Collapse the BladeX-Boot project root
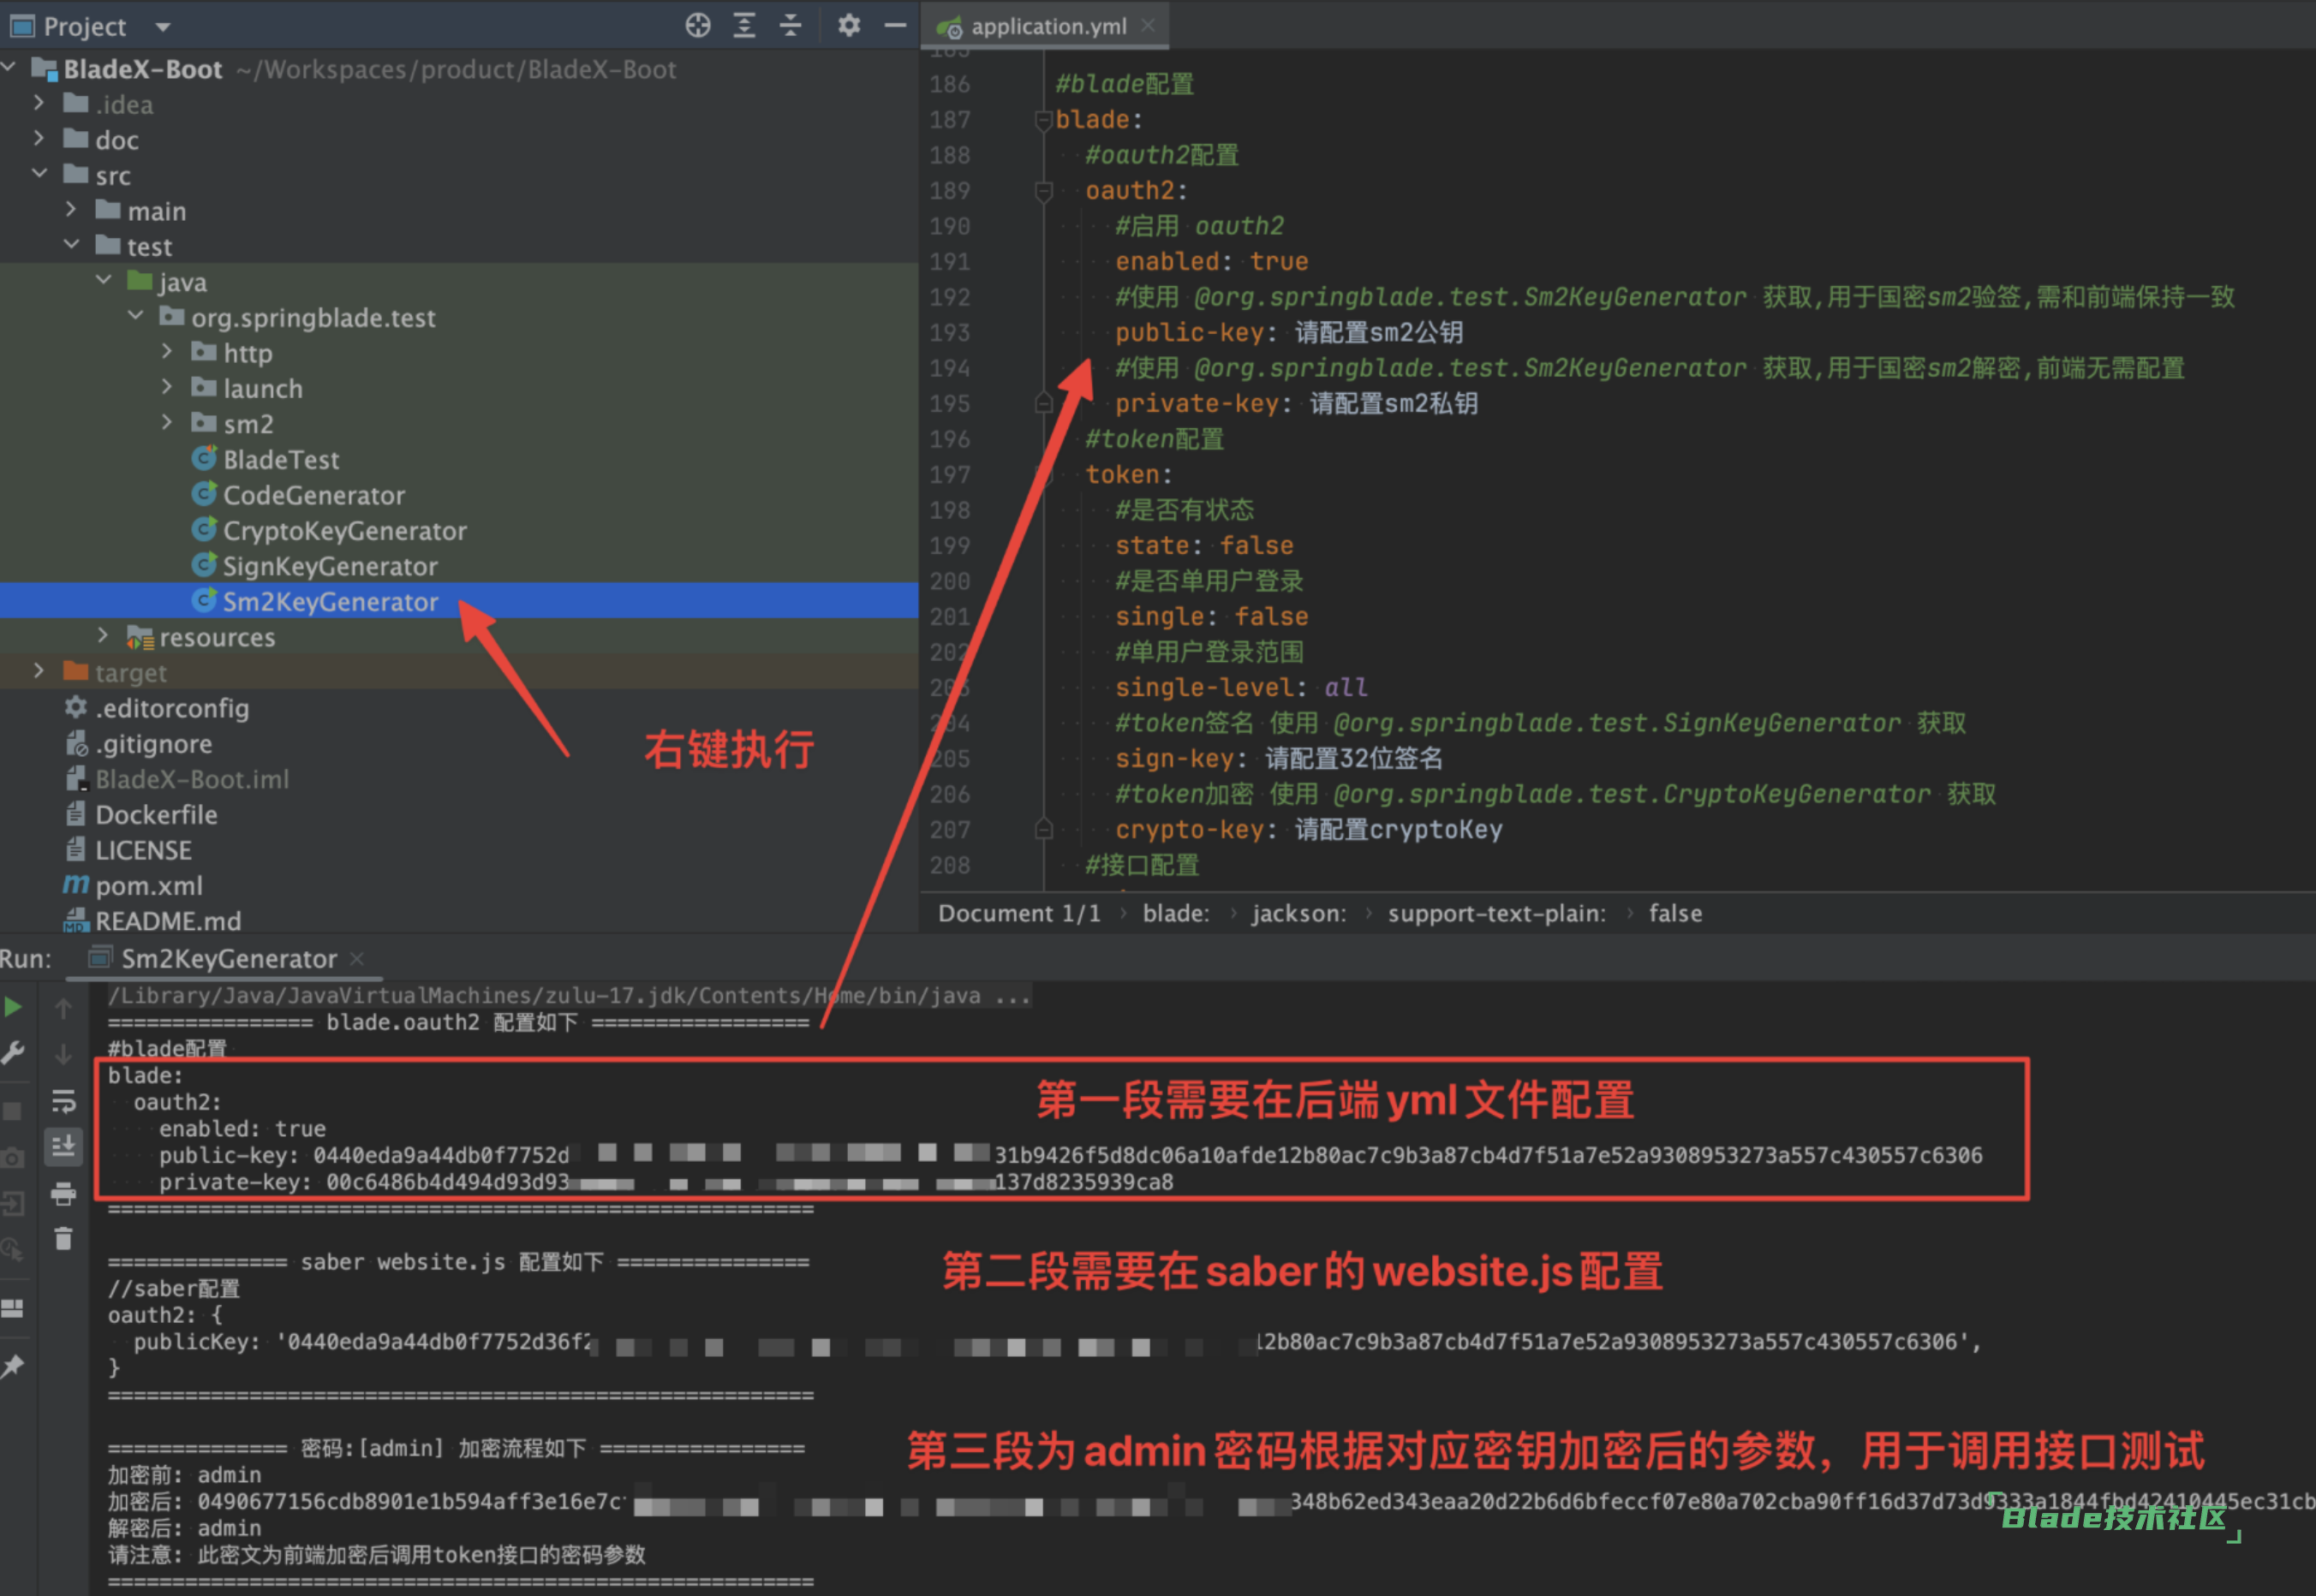Image resolution: width=2316 pixels, height=1596 pixels. (x=9, y=68)
